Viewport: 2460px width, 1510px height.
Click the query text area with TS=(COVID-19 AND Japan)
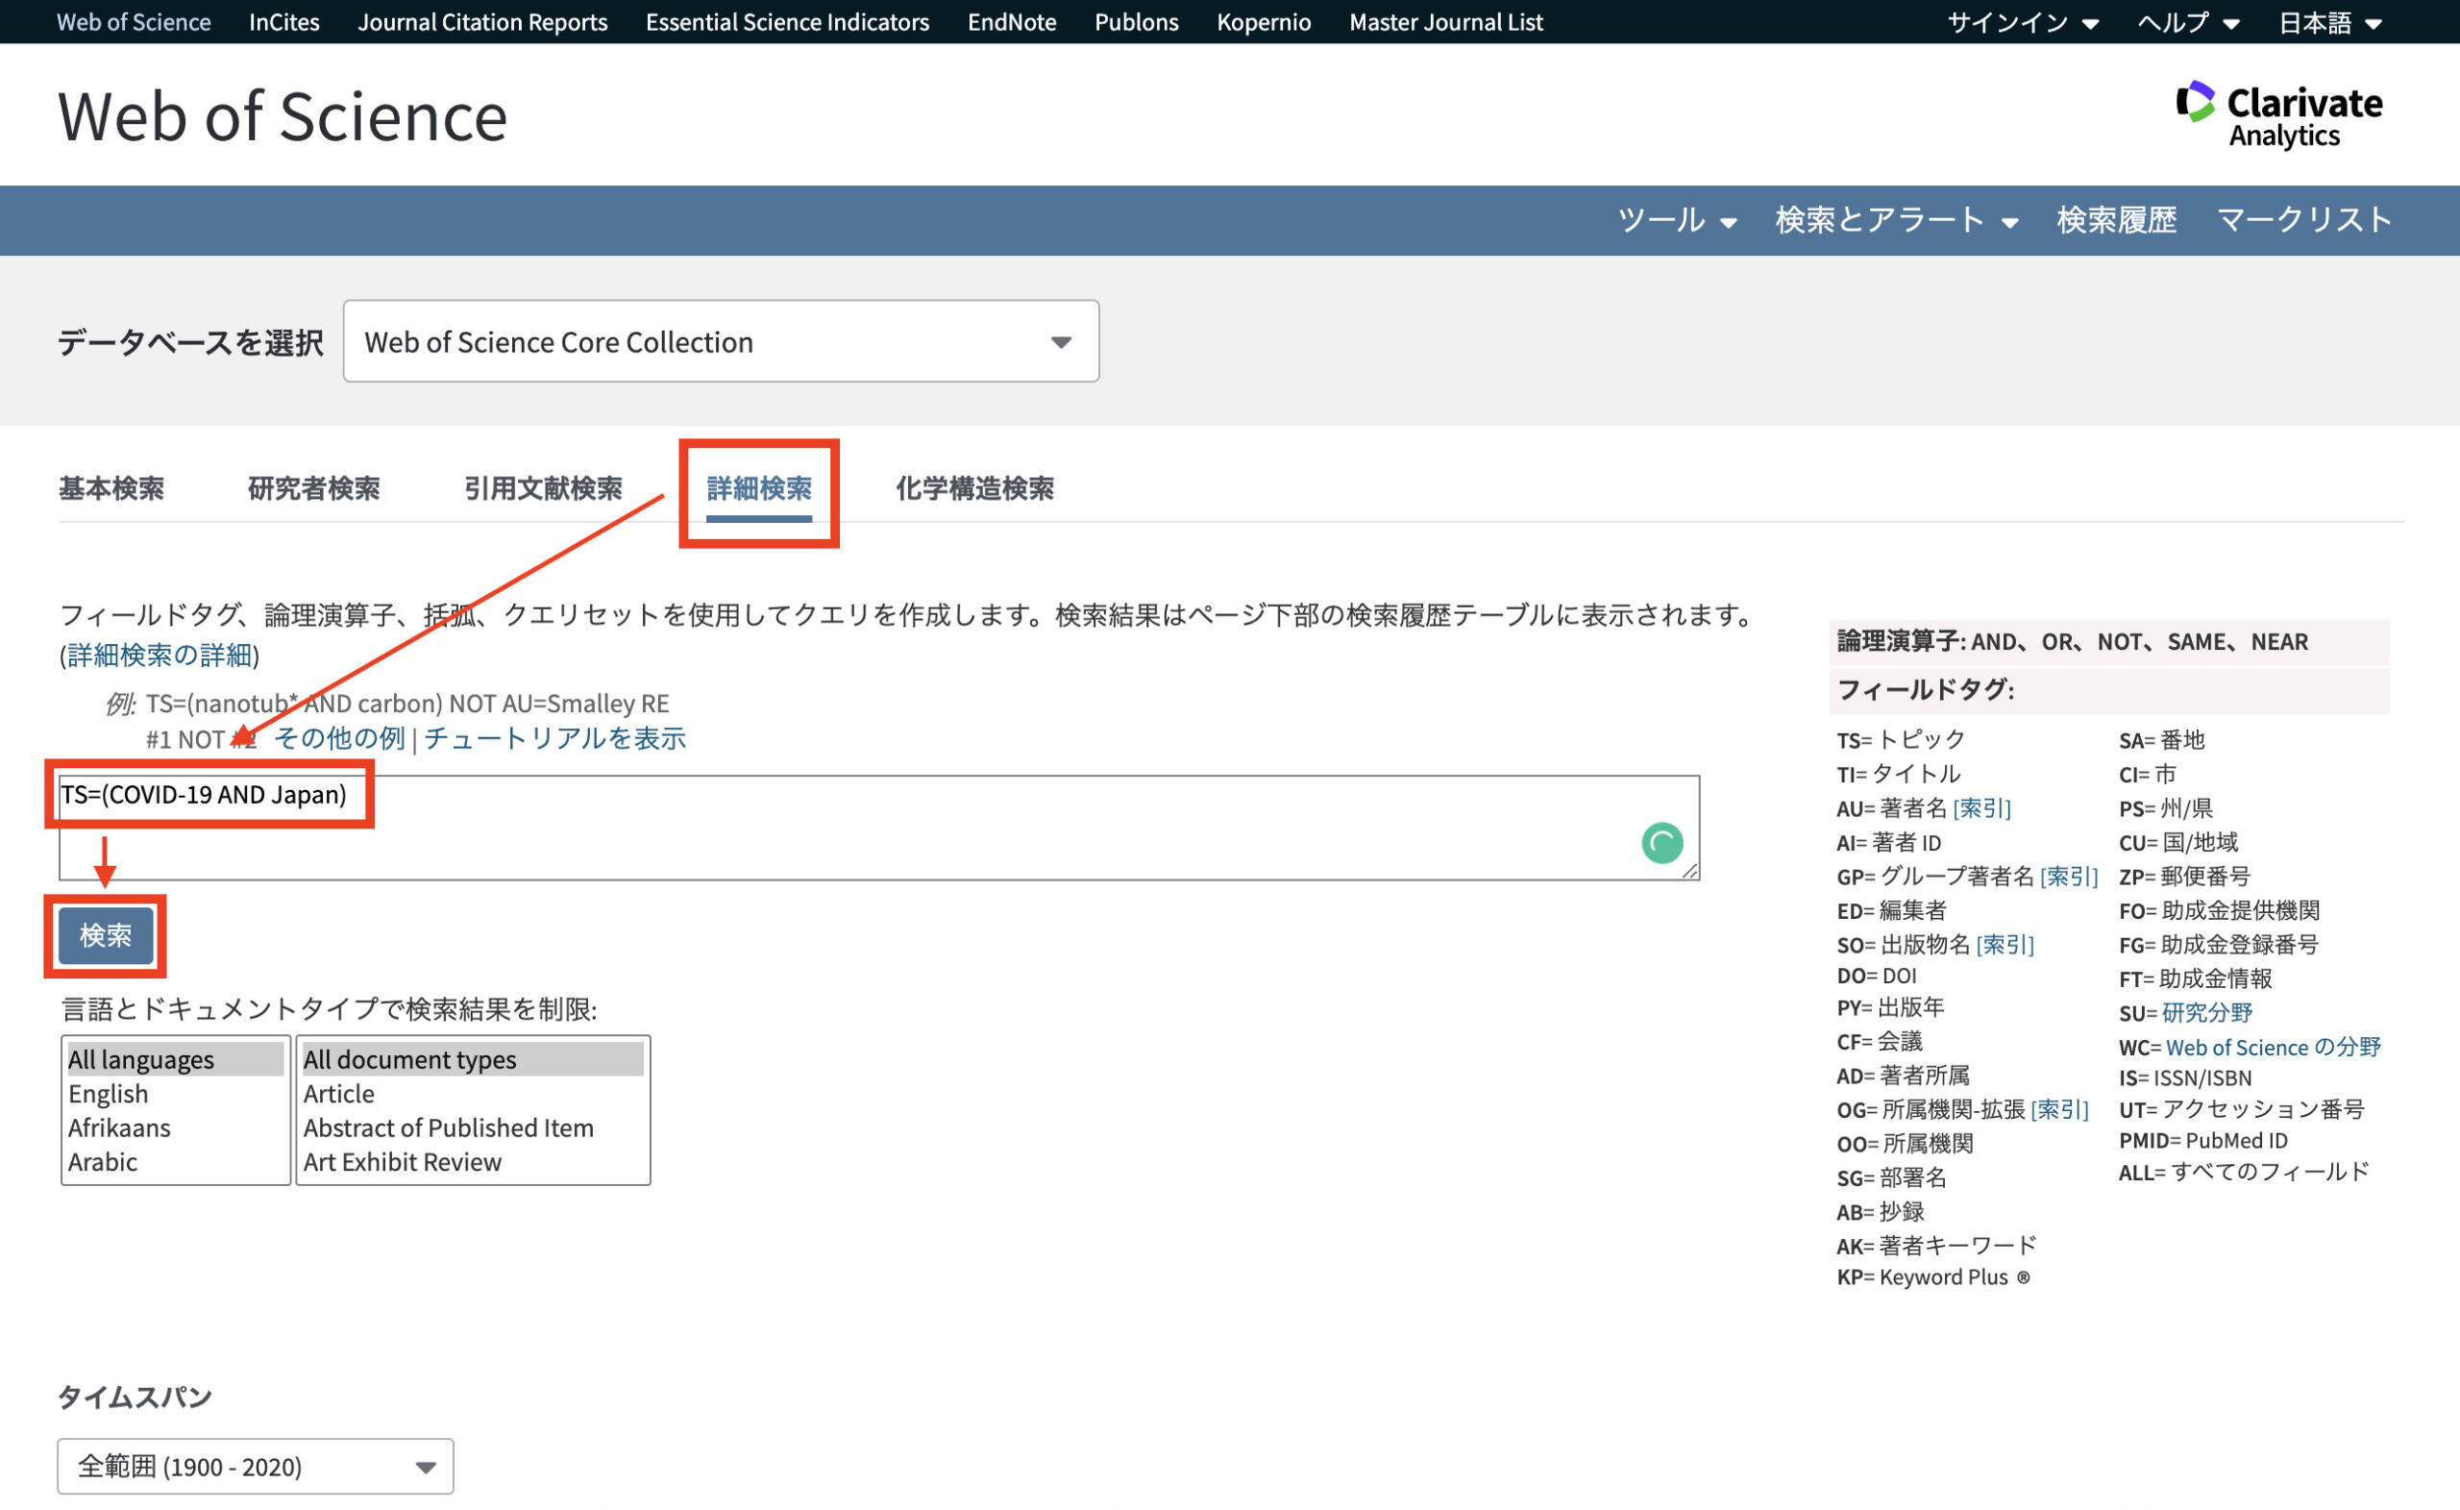pyautogui.click(x=878, y=828)
